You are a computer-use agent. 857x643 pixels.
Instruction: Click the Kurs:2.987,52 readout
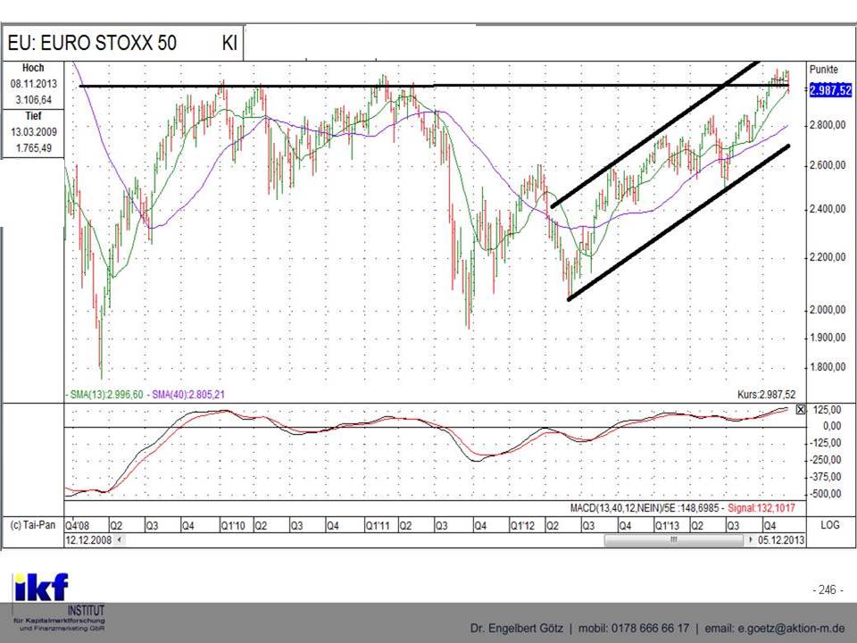point(766,394)
